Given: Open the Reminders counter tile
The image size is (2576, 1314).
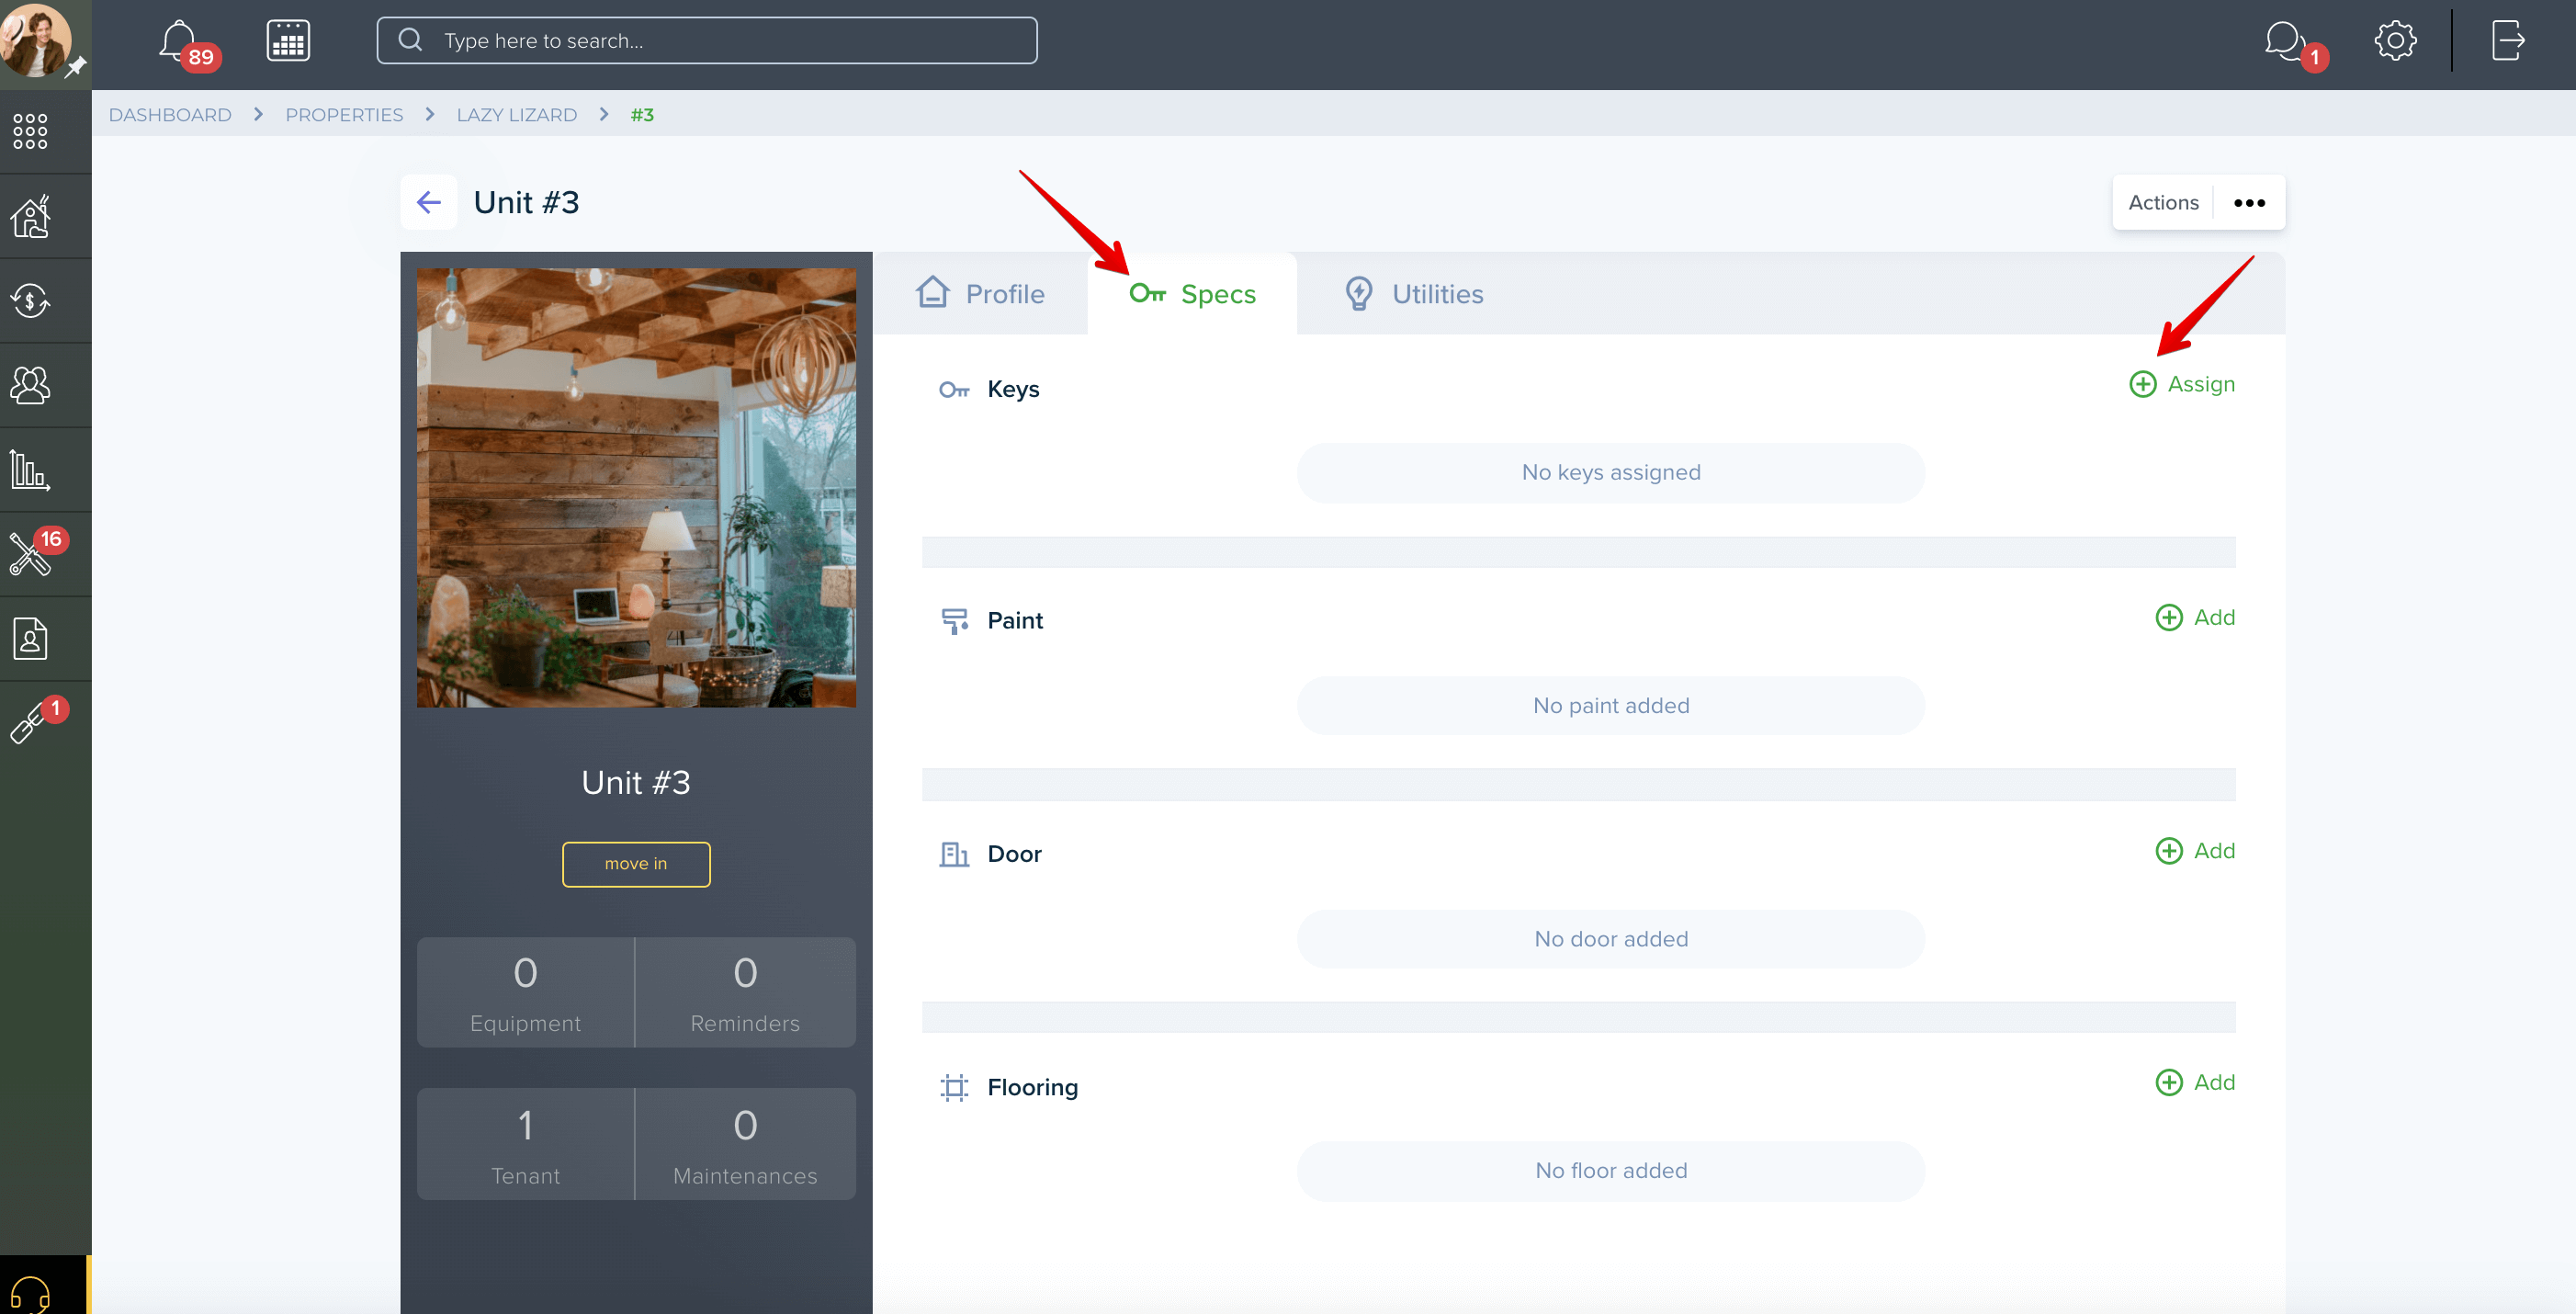Looking at the screenshot, I should pos(745,992).
